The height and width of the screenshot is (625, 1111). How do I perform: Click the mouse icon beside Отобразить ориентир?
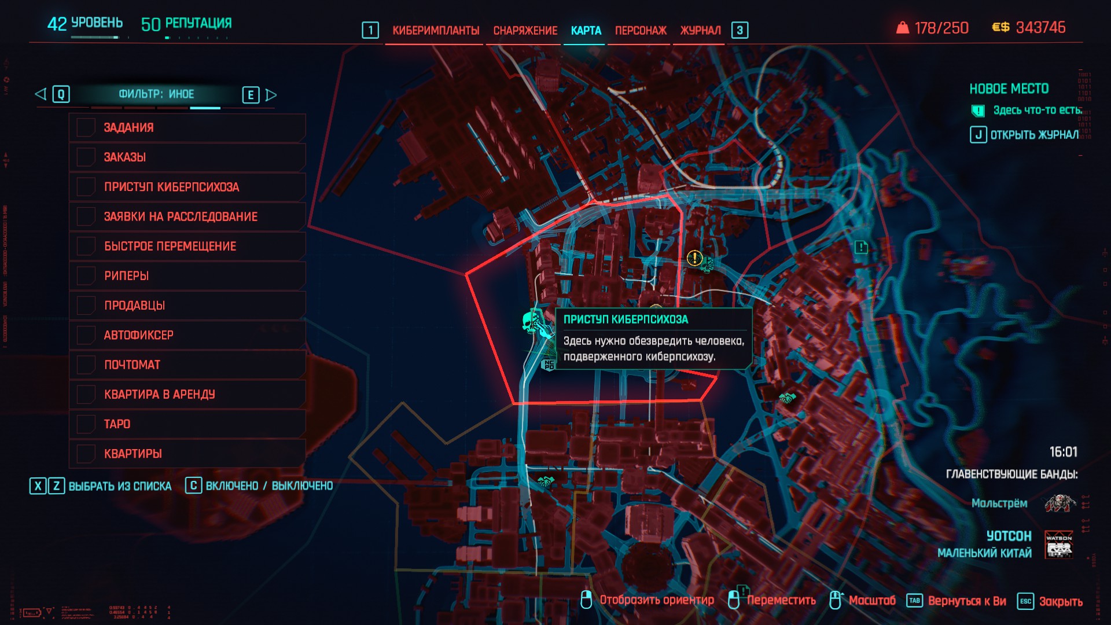586,600
